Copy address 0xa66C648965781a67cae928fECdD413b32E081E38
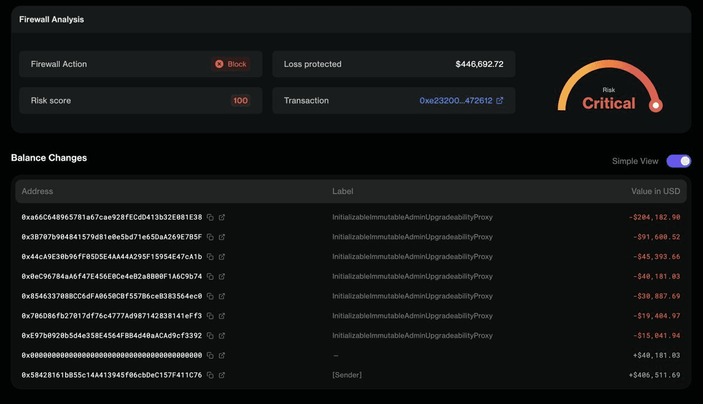 click(210, 218)
